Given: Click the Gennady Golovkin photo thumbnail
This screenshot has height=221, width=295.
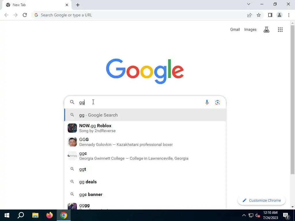Looking at the screenshot, I should [x=72, y=142].
